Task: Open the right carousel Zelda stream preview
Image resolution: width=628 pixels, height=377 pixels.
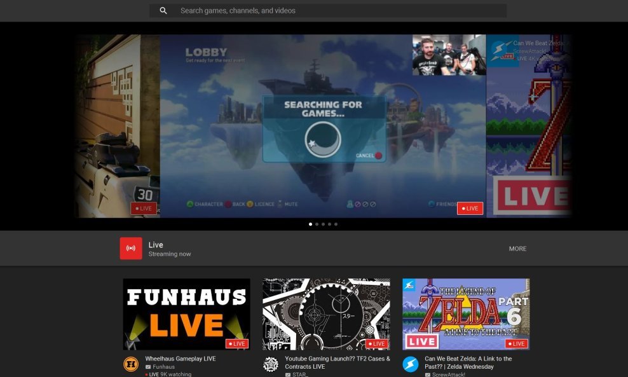Action: click(529, 126)
